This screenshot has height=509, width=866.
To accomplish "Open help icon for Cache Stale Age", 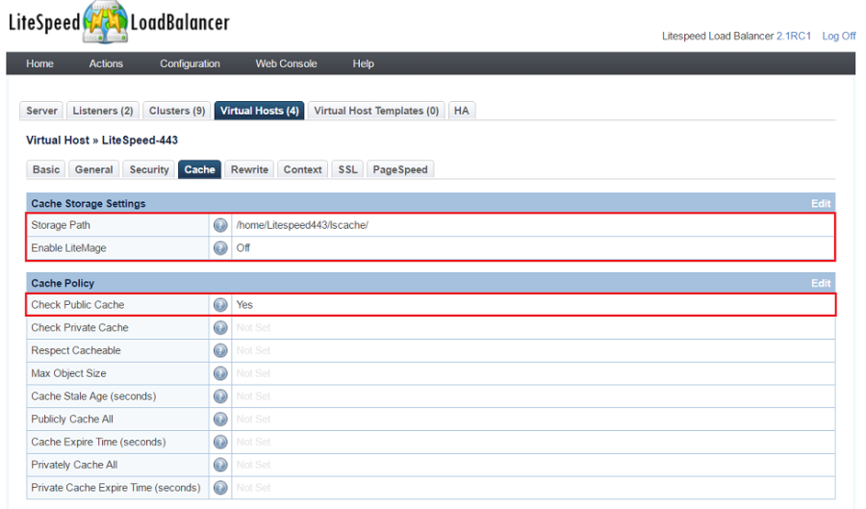I will coord(220,396).
